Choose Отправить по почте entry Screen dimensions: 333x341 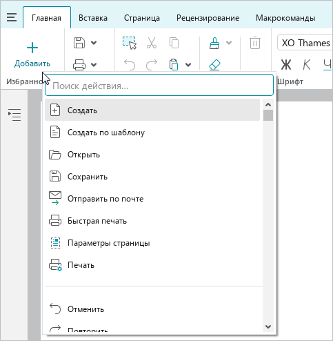[152, 199]
